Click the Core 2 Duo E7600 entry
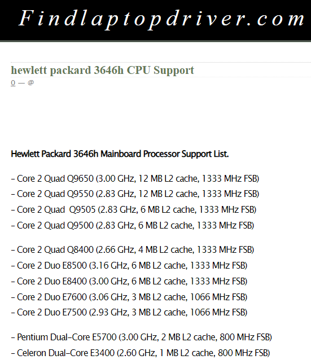 (x=129, y=297)
